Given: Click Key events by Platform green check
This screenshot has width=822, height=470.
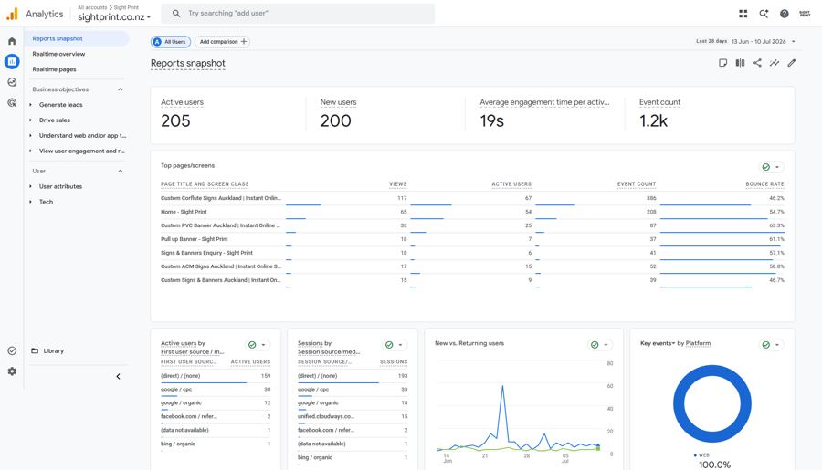Looking at the screenshot, I should [x=766, y=345].
